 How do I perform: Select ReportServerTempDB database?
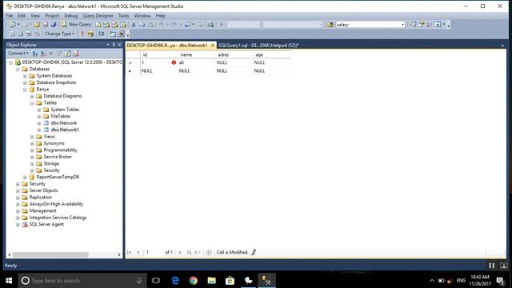click(58, 177)
